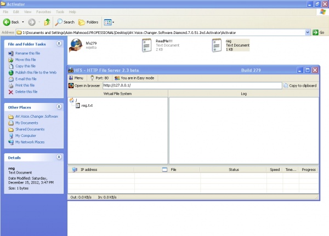
Task: Click the File column header
Action: coord(167,170)
